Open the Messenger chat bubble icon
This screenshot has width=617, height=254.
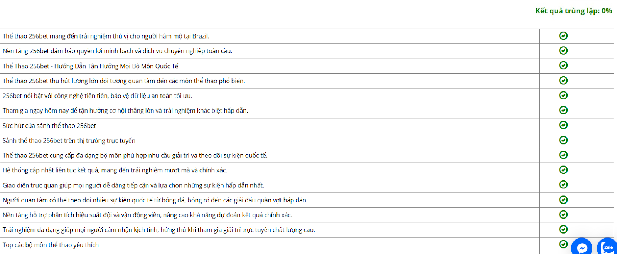(582, 247)
